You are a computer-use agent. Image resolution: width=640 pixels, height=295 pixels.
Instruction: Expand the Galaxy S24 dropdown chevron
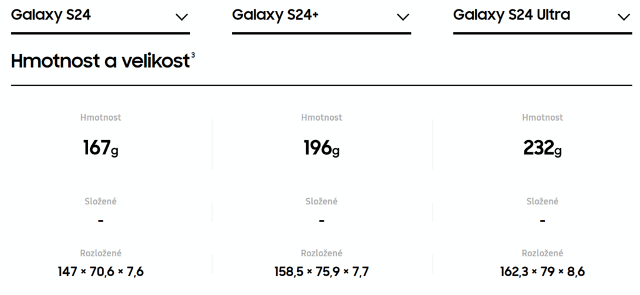tap(182, 17)
